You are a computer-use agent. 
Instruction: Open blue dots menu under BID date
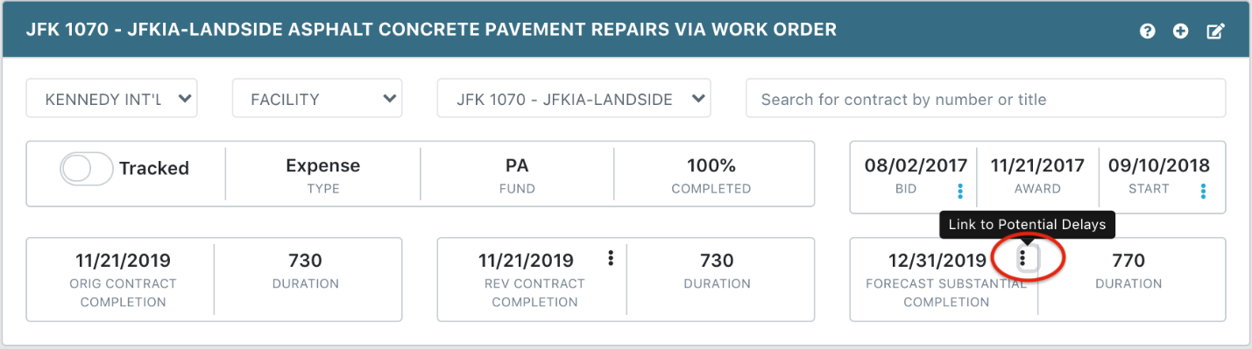(960, 190)
